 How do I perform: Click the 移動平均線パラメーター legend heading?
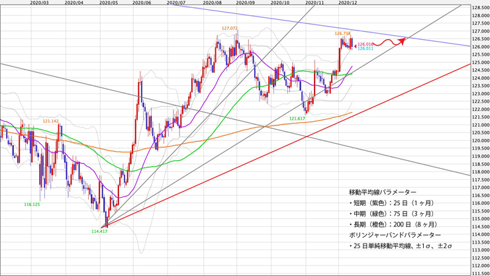(x=383, y=192)
